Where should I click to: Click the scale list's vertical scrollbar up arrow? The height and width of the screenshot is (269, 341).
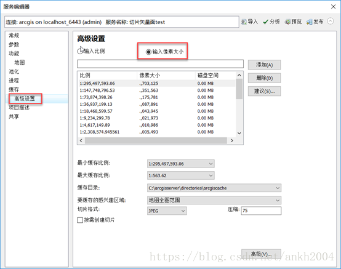click(239, 75)
